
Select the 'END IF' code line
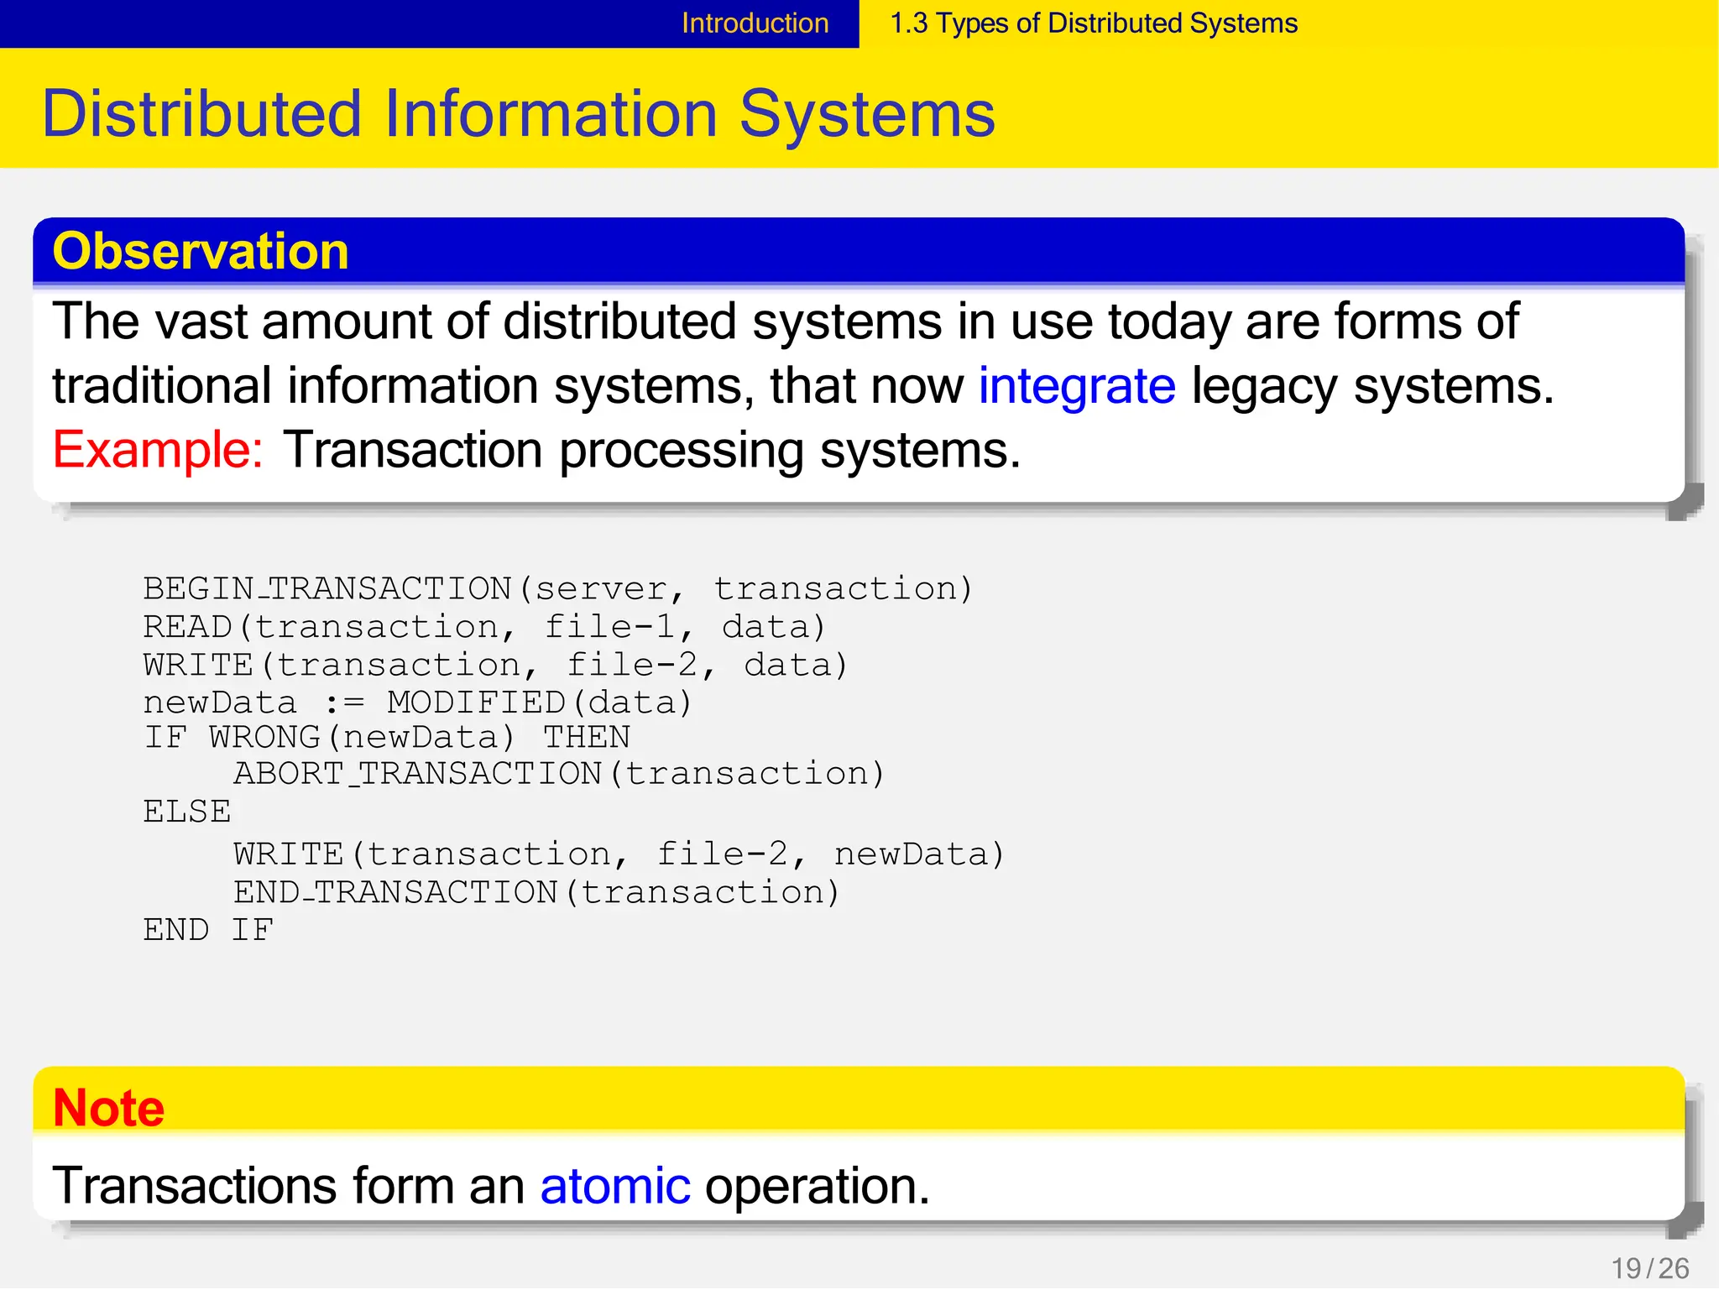tap(209, 930)
